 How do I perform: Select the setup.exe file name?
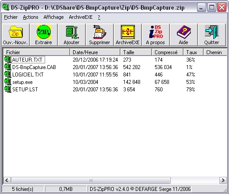(x=22, y=82)
